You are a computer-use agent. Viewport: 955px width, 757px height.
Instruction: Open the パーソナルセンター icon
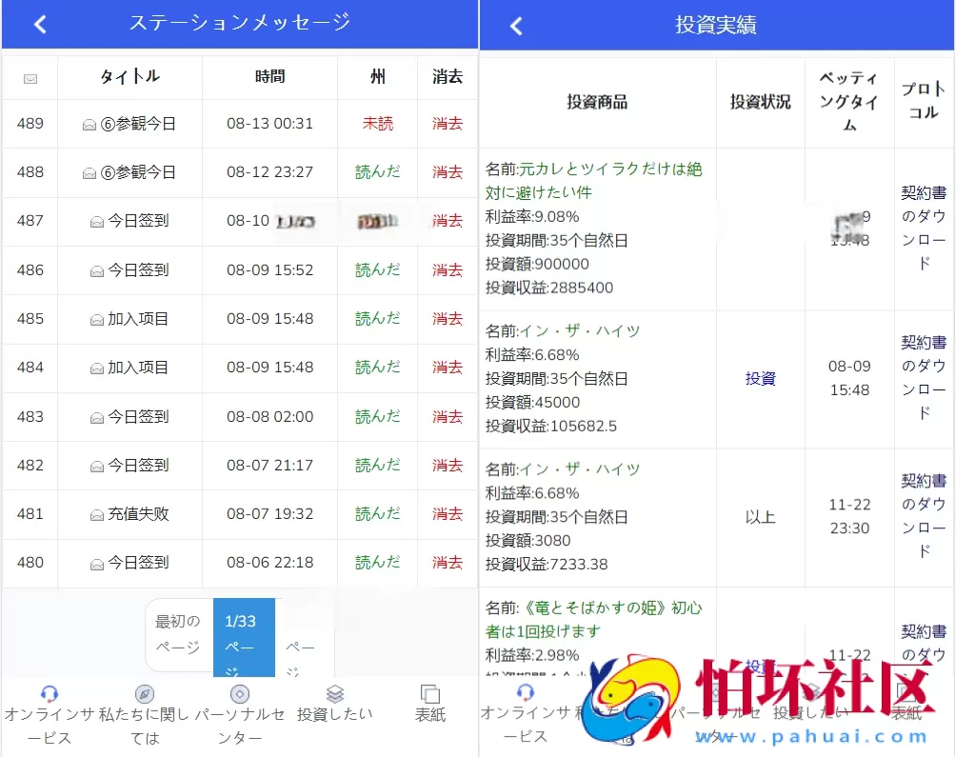(x=239, y=693)
